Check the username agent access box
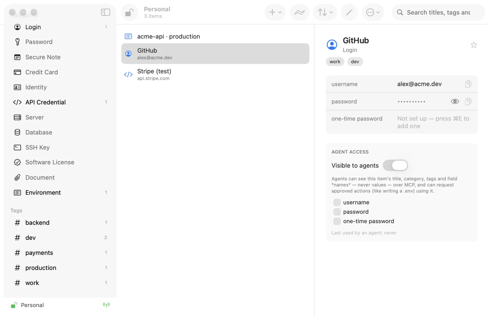This screenshot has height=316, width=489. (x=337, y=202)
